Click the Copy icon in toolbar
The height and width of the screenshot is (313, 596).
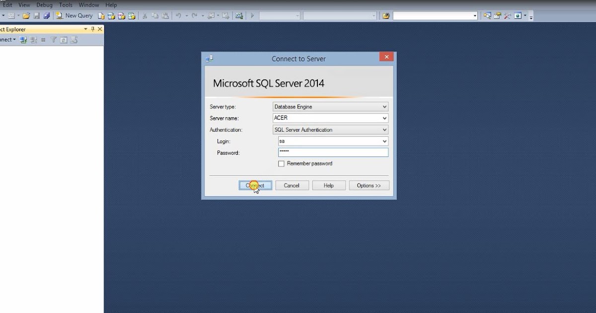pyautogui.click(x=154, y=16)
